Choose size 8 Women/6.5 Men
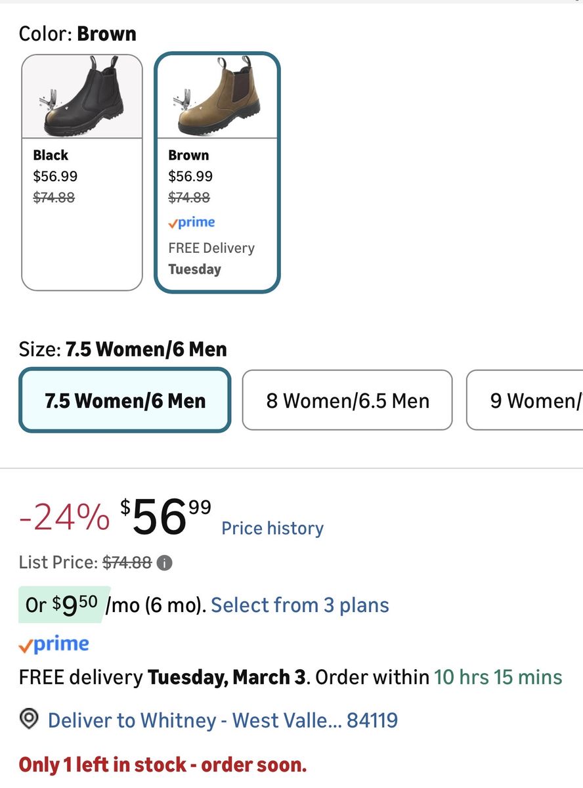Viewport: 583px width, 788px height. (x=347, y=400)
